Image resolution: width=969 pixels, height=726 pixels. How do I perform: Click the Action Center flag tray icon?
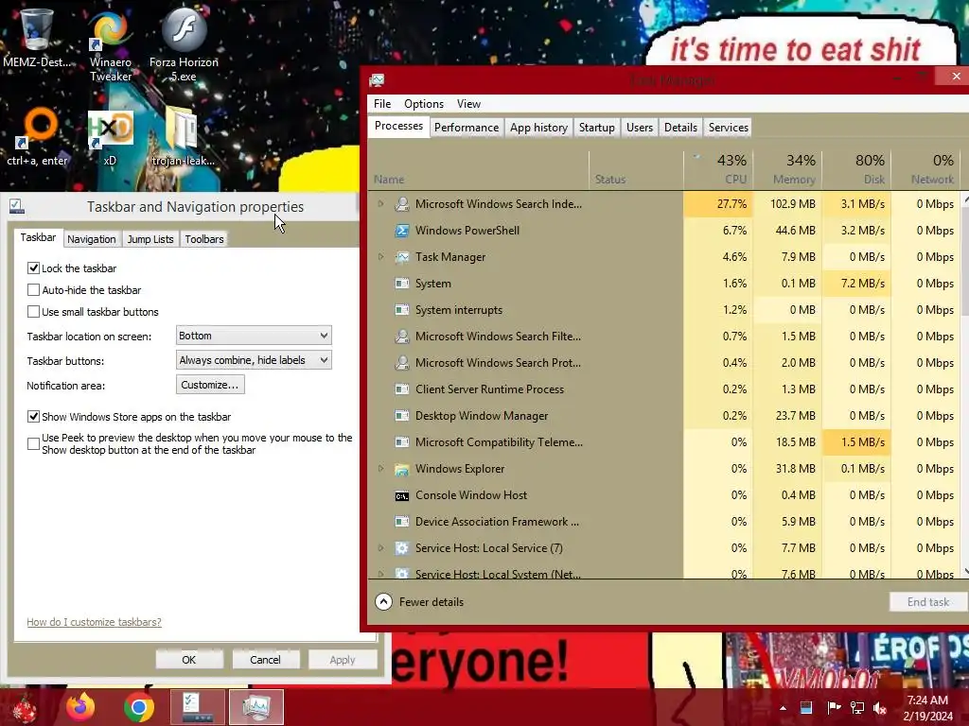(x=834, y=708)
